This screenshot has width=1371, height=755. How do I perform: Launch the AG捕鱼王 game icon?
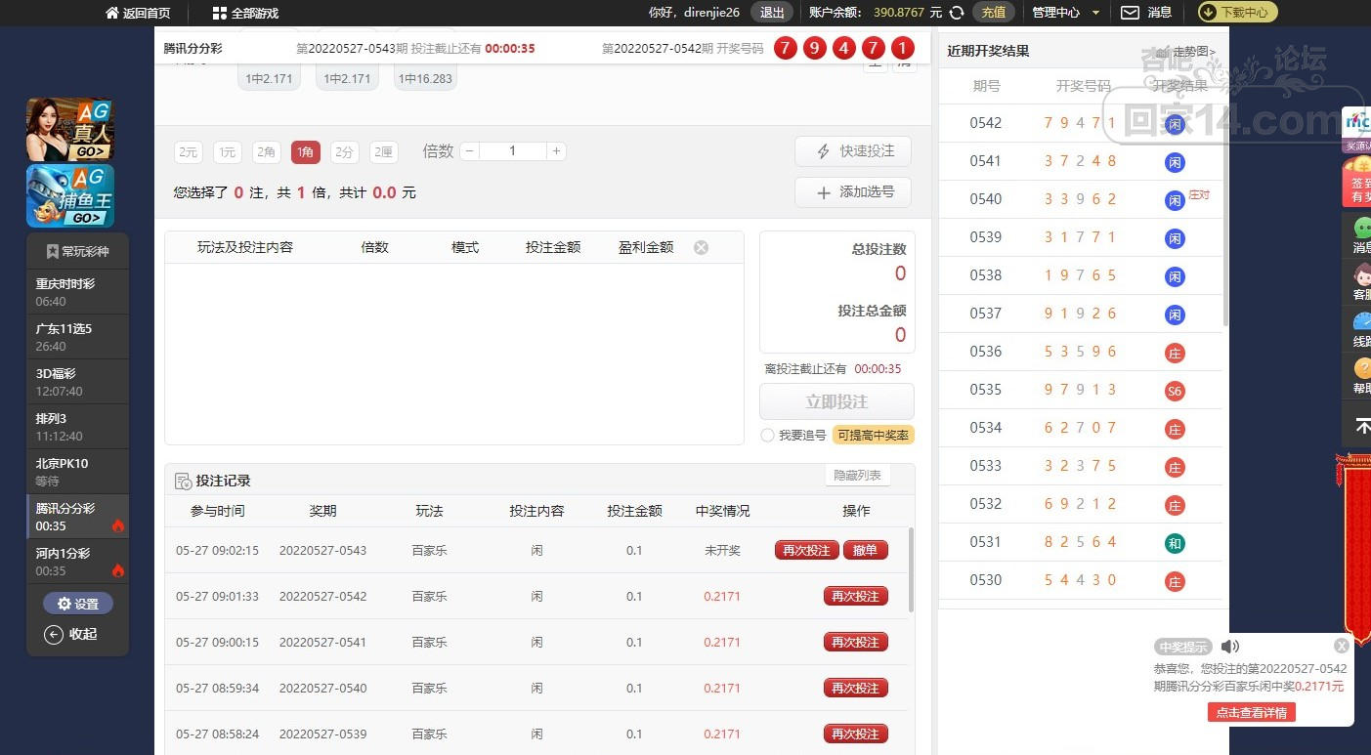coord(70,195)
